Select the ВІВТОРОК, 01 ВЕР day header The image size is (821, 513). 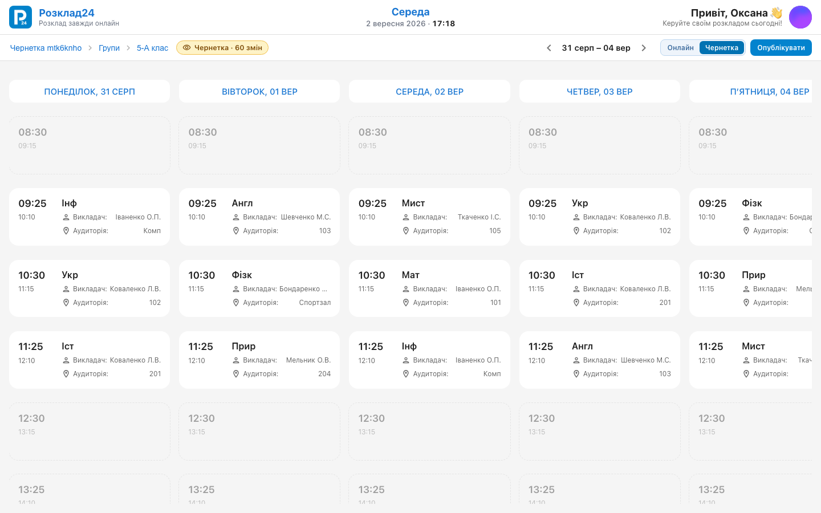tap(259, 91)
